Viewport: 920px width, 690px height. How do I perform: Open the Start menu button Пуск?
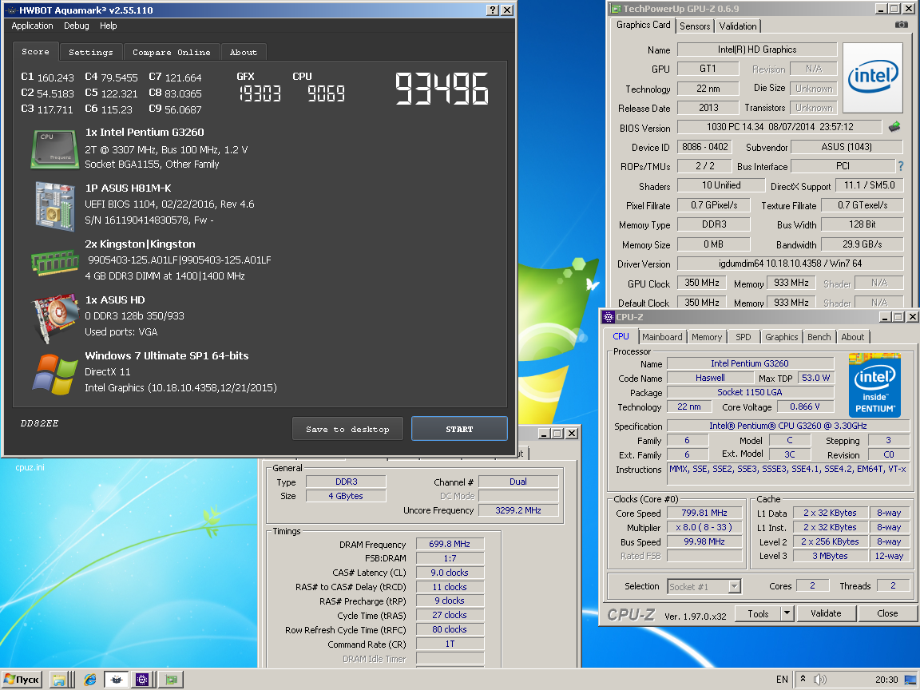coord(22,680)
